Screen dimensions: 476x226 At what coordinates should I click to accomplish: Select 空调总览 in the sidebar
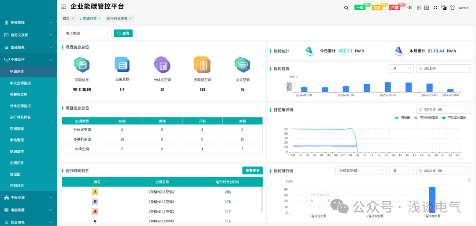coord(28,72)
